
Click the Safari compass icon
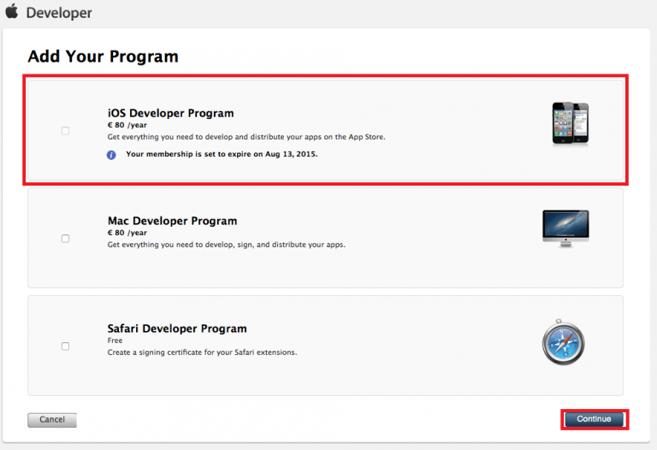click(563, 342)
